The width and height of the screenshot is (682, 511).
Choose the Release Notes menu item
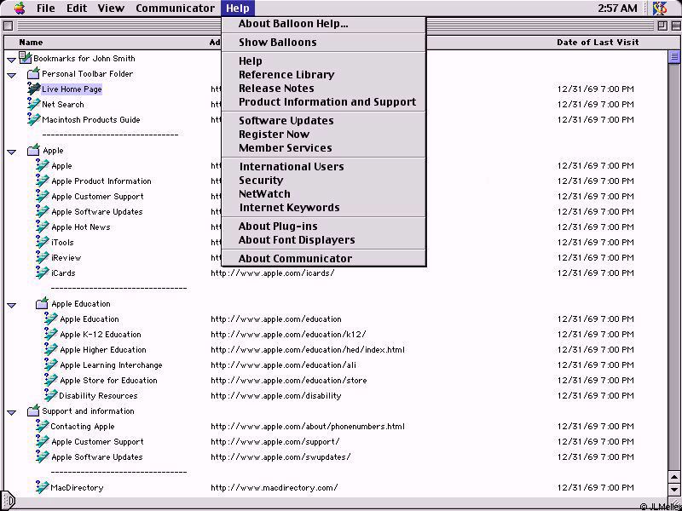tap(276, 89)
